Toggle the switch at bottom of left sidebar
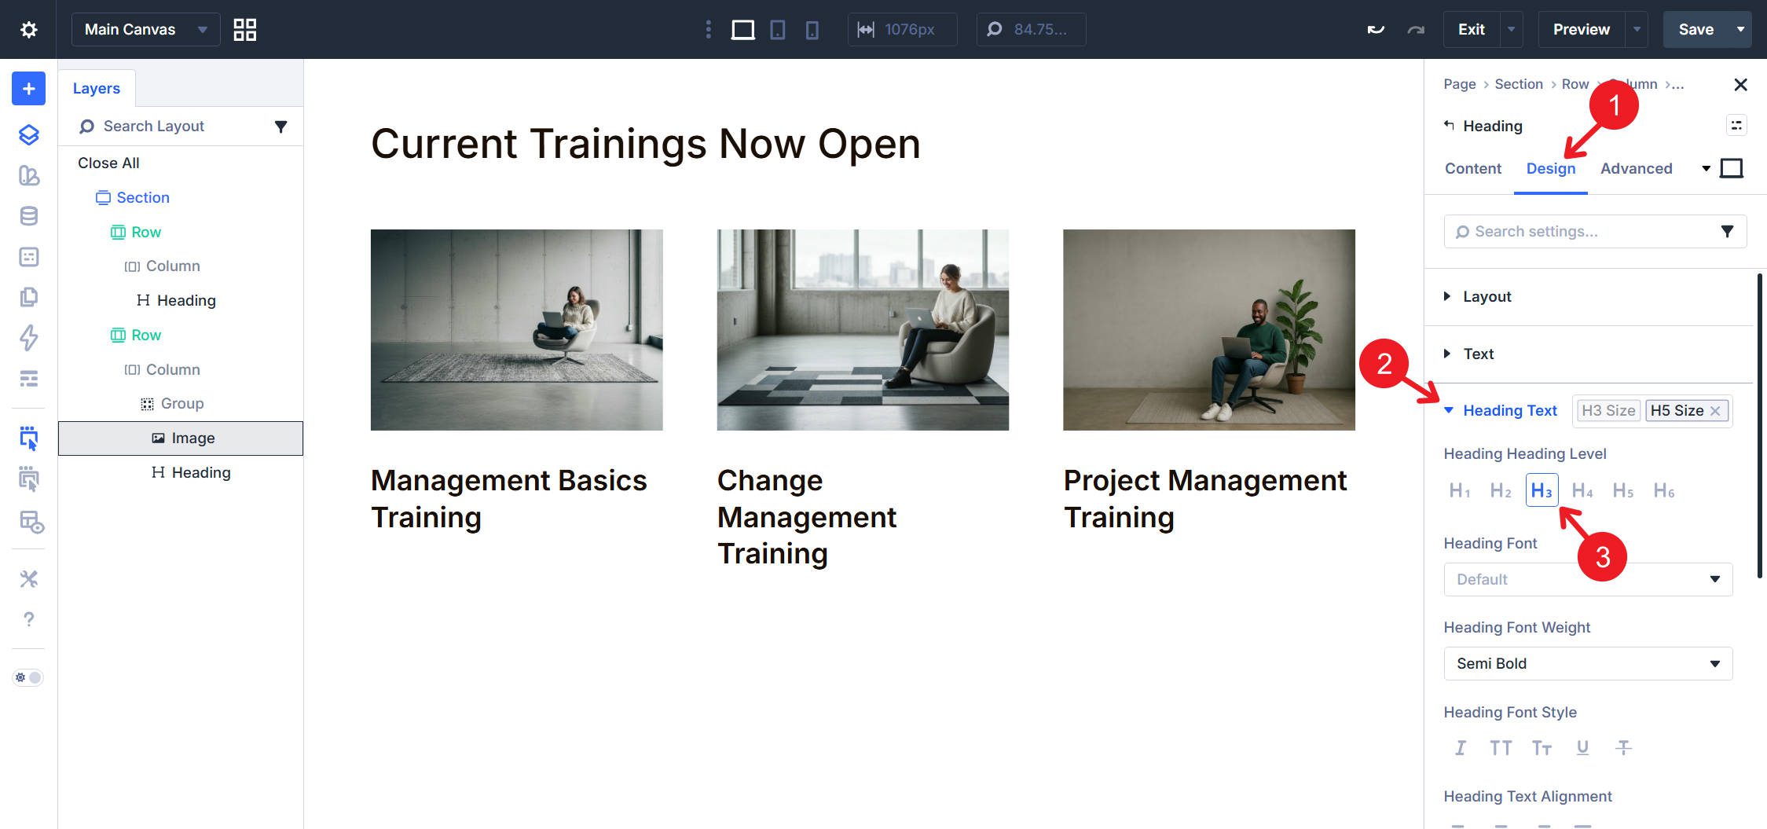Screen dimensions: 1767x829 26,677
